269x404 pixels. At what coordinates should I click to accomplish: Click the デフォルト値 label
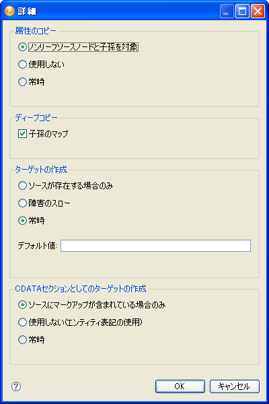[x=38, y=246]
